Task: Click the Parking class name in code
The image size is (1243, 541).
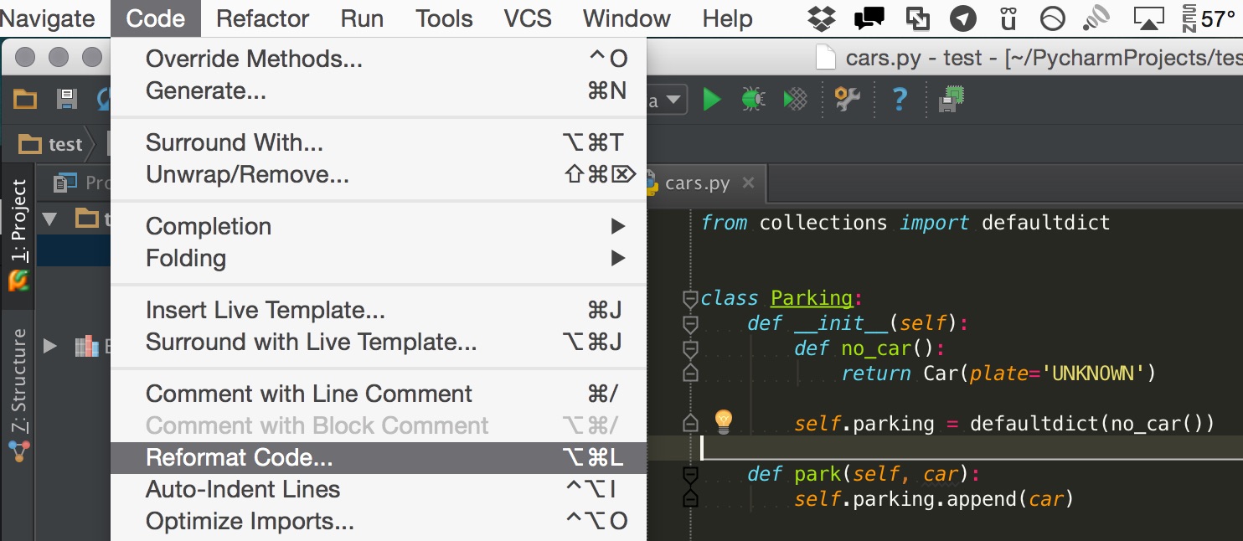Action: [812, 298]
